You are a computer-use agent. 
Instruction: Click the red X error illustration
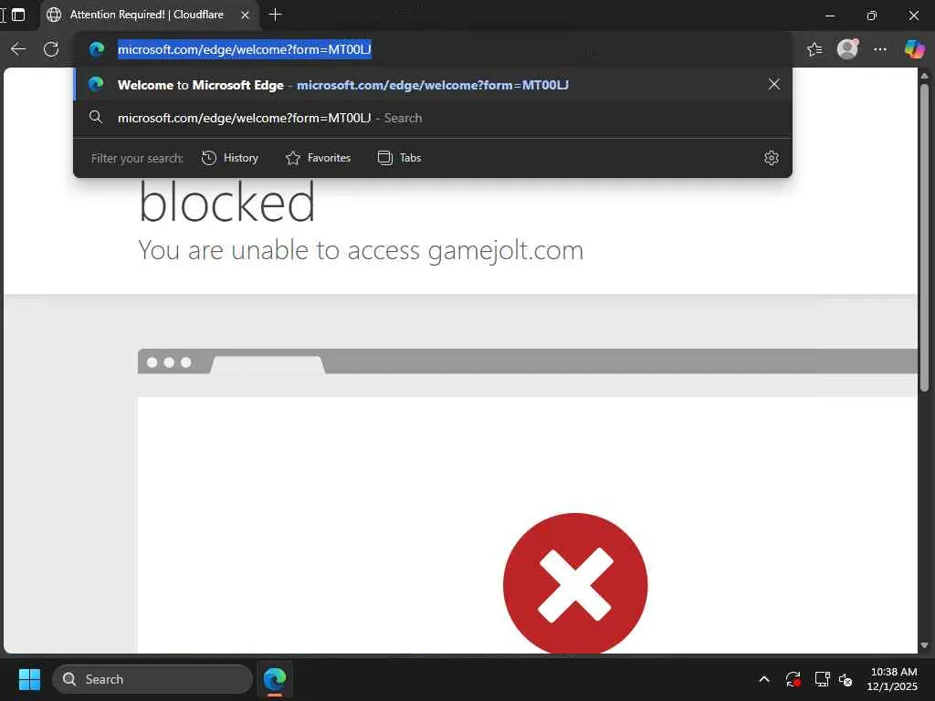click(575, 584)
